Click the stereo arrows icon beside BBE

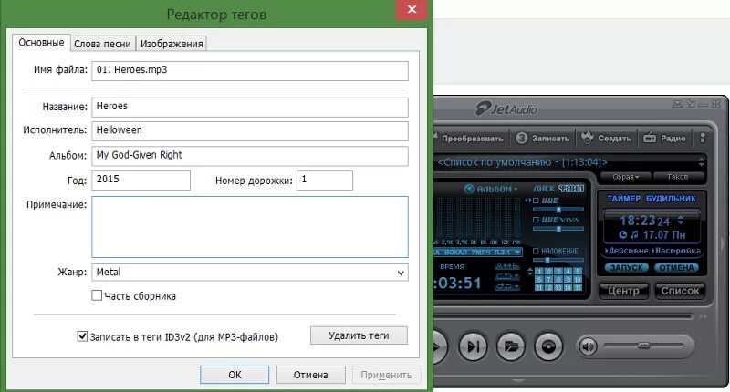pyautogui.click(x=528, y=201)
